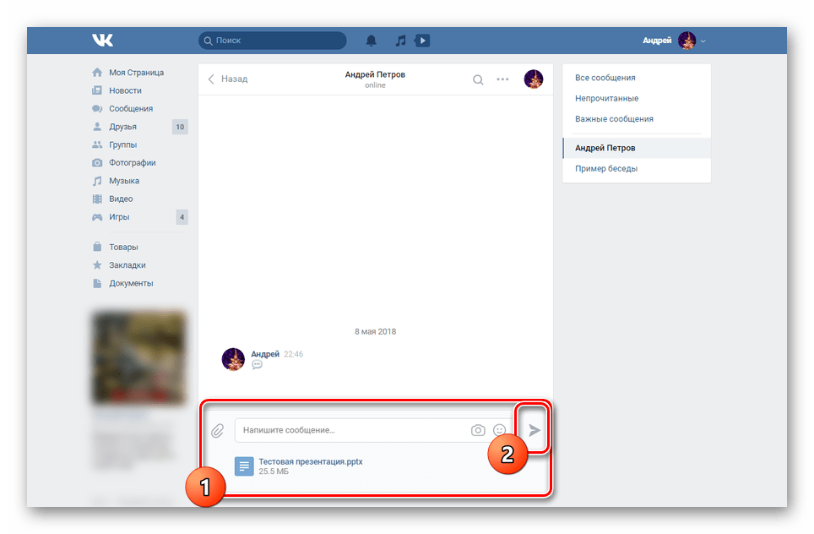Click the Поиск search field
Viewport: 814px width, 534px height.
(x=272, y=41)
